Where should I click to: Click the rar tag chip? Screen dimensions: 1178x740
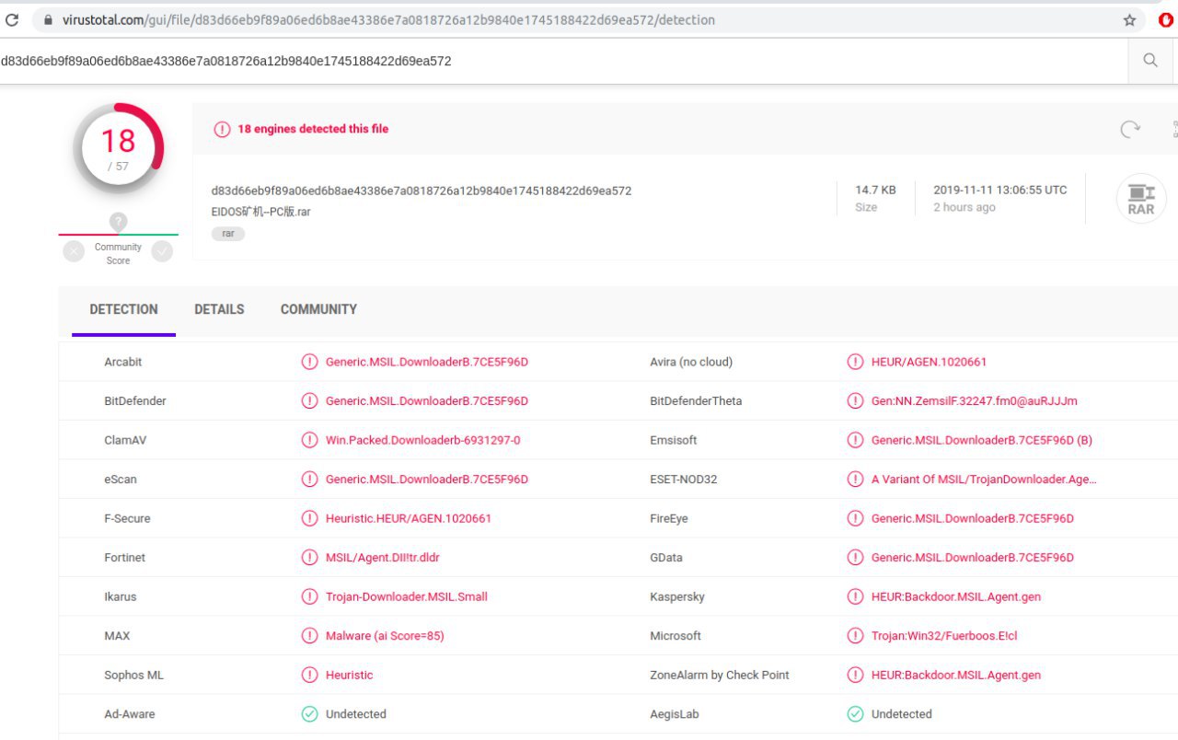(228, 234)
